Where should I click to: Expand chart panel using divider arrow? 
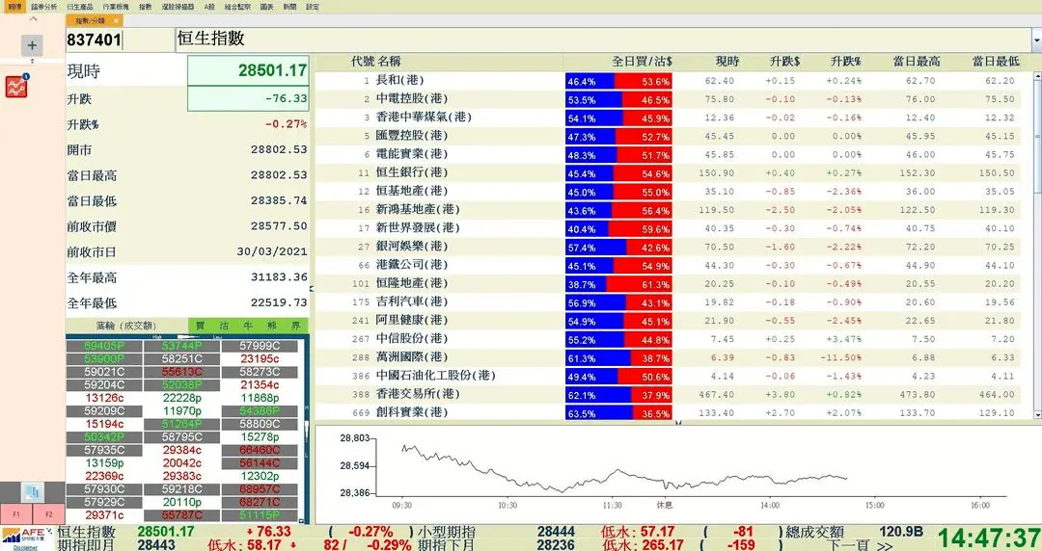[677, 423]
